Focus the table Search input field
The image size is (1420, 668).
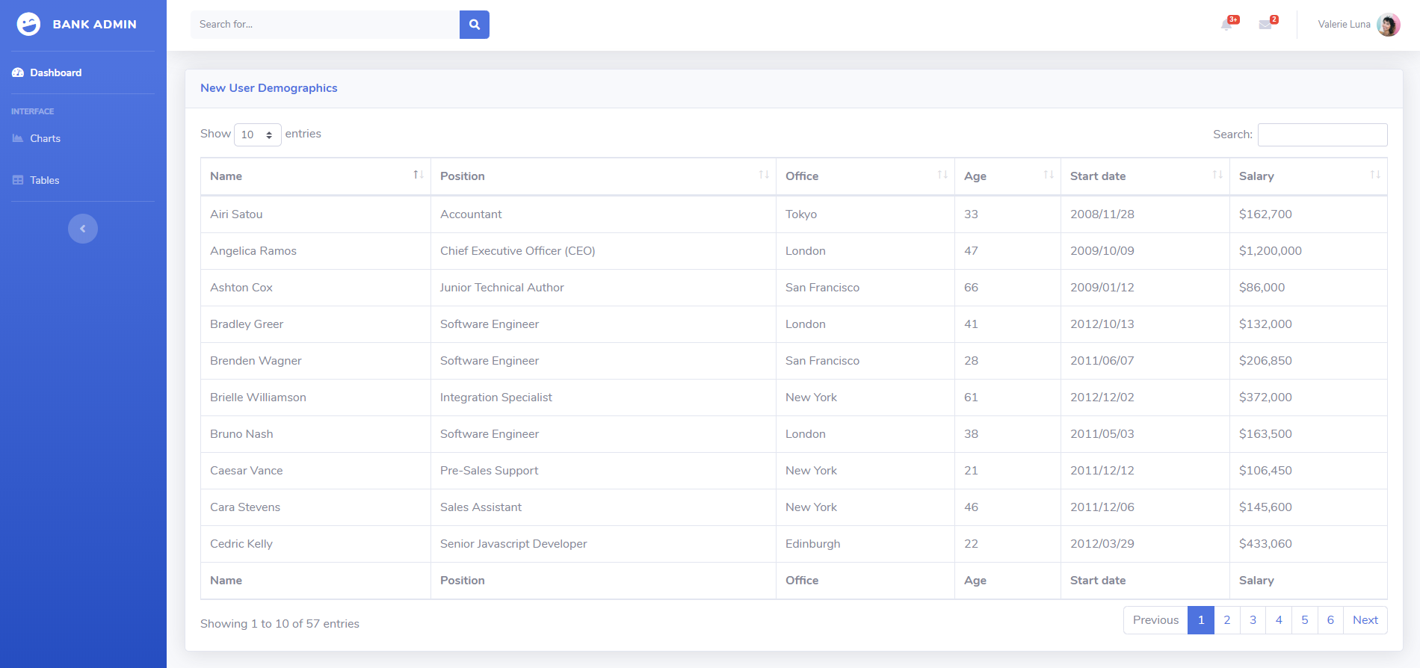coord(1322,134)
